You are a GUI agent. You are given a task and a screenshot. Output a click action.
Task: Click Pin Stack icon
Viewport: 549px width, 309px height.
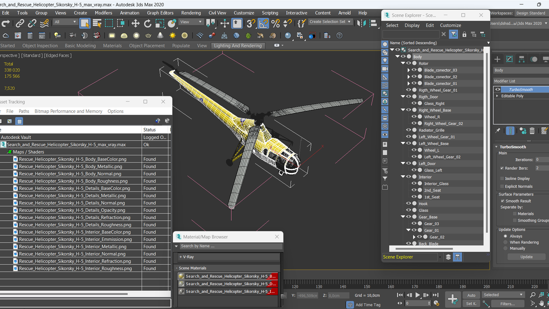pos(498,131)
